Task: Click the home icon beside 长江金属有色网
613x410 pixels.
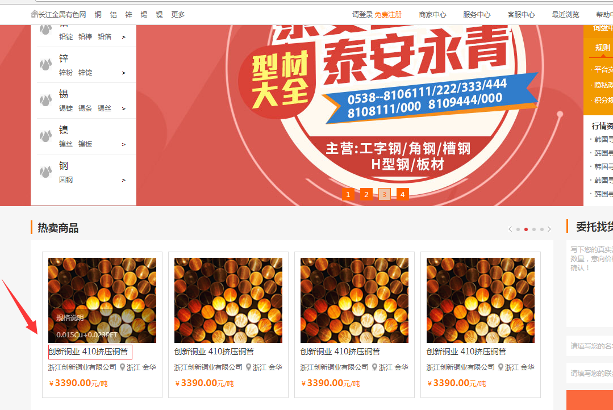Action: click(x=34, y=14)
